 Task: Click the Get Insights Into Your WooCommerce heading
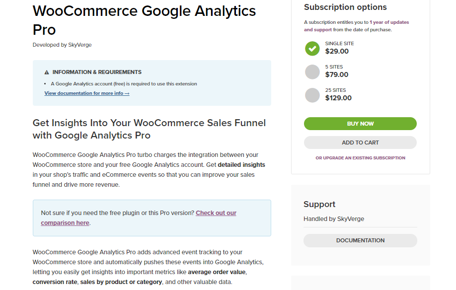[149, 129]
